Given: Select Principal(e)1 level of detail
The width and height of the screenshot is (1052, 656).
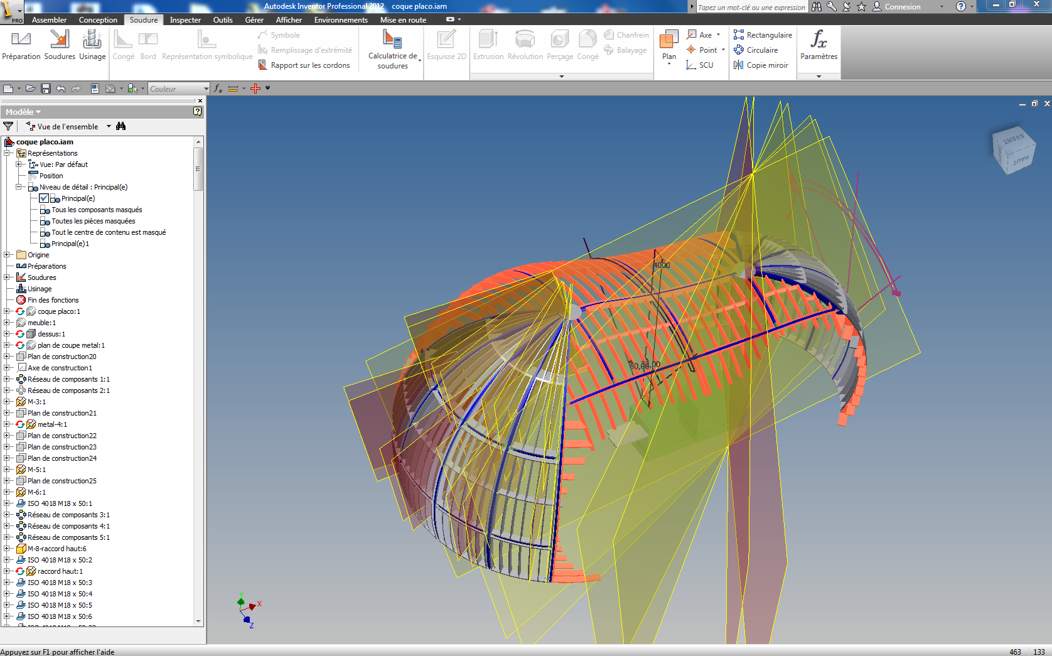Looking at the screenshot, I should coord(70,244).
